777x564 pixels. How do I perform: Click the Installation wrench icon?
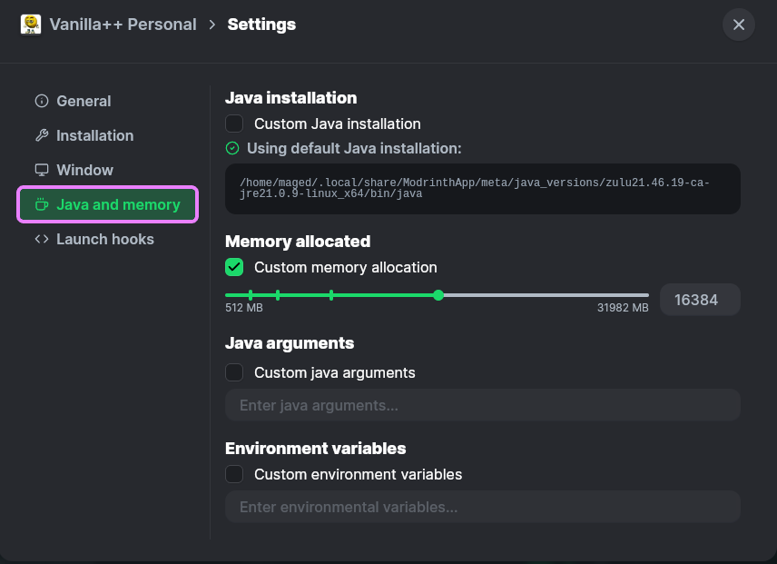pos(42,135)
